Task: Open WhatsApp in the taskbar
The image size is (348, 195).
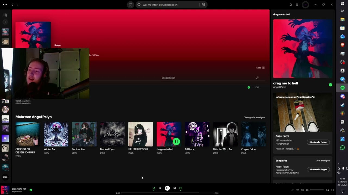Action: 343,148
